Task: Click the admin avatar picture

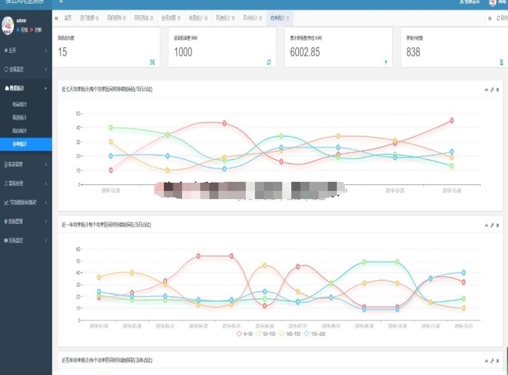Action: [7, 25]
